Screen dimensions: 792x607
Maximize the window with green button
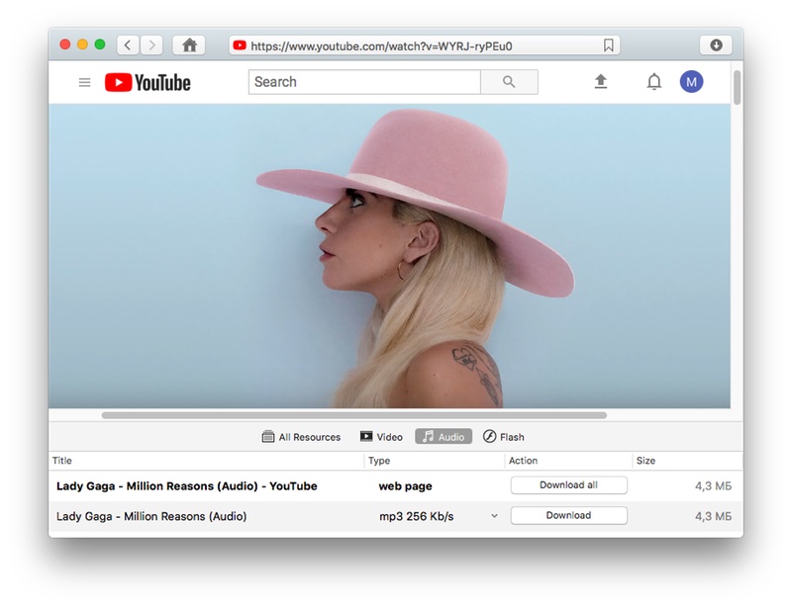tap(100, 44)
